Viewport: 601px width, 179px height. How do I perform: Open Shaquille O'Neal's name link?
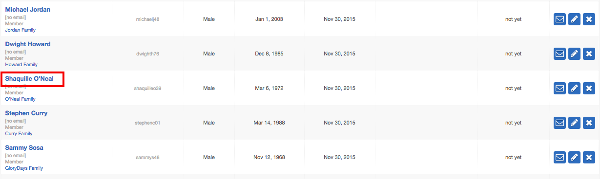(x=33, y=79)
